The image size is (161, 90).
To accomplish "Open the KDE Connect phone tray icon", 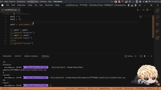I will (137, 2).
